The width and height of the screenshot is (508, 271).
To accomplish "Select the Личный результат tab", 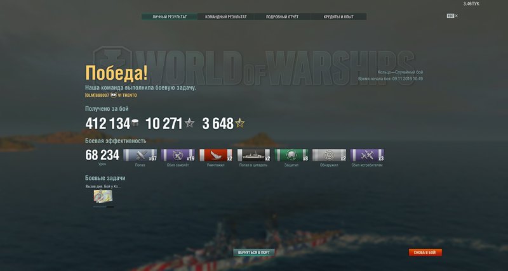I will click(170, 17).
